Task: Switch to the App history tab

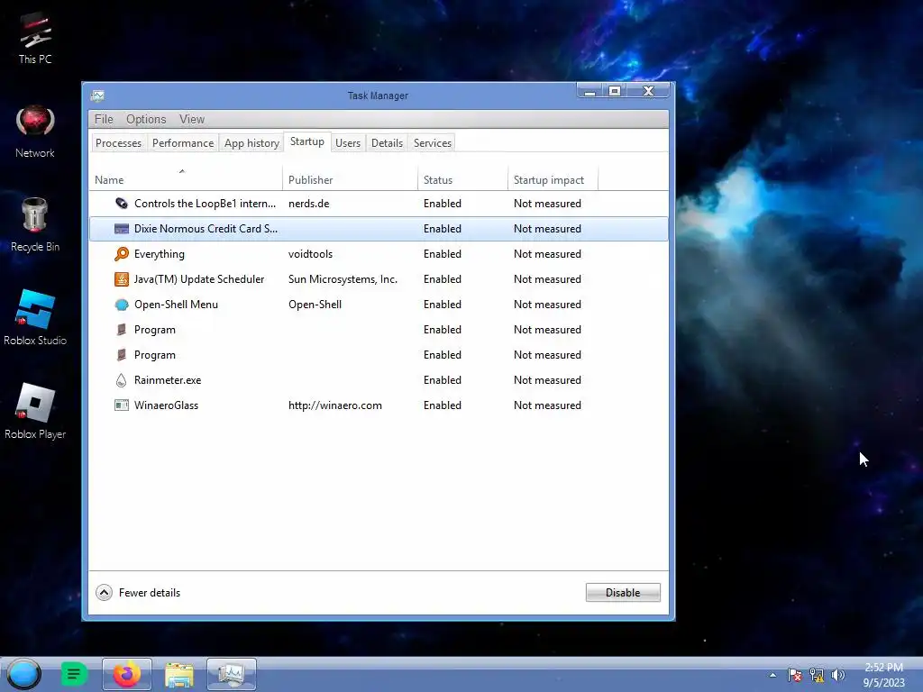Action: (251, 143)
